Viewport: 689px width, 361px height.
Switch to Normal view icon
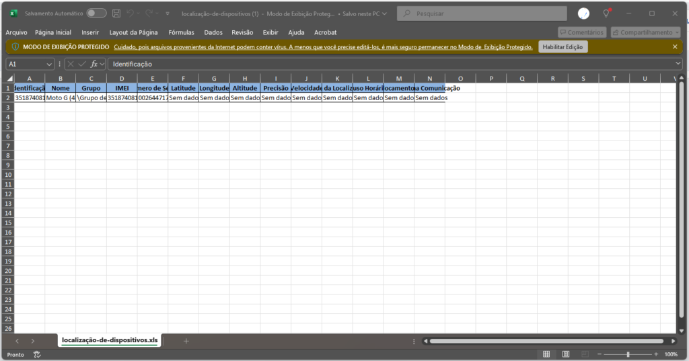click(x=546, y=354)
